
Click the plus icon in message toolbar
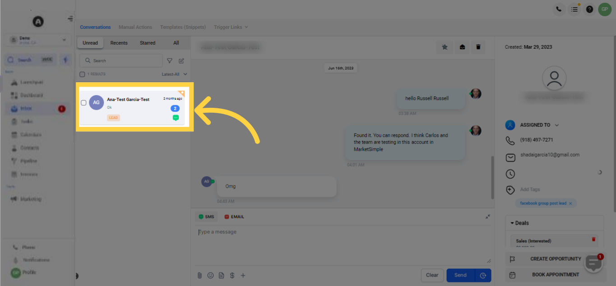pos(243,275)
